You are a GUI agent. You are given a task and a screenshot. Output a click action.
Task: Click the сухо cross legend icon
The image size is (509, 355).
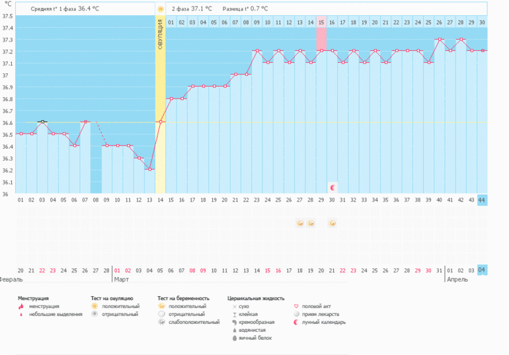pyautogui.click(x=235, y=306)
